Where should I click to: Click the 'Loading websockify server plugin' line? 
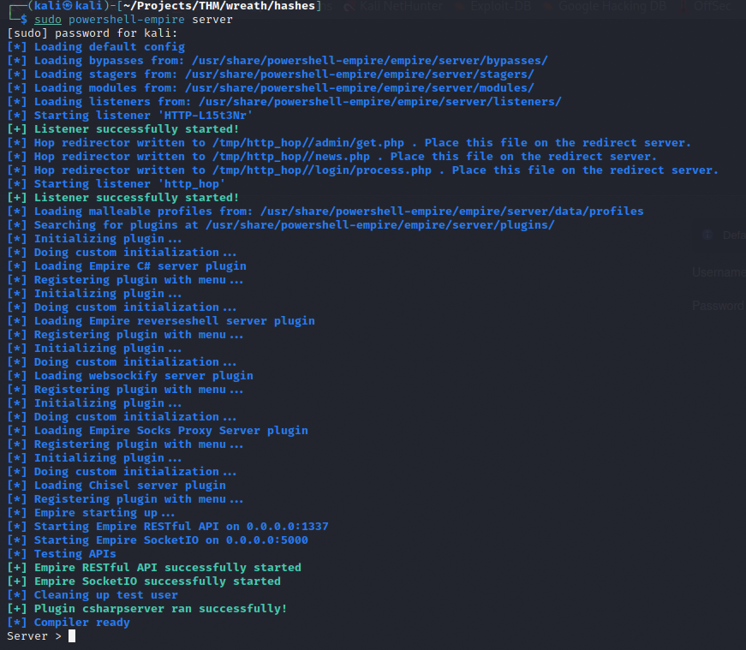click(130, 376)
